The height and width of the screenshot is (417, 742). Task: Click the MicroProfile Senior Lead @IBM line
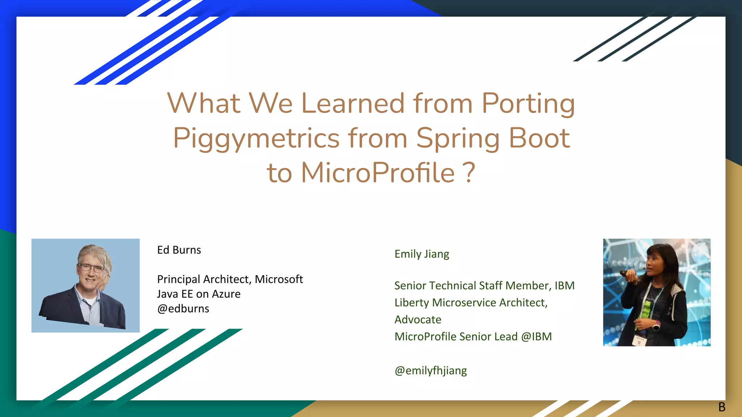click(473, 337)
